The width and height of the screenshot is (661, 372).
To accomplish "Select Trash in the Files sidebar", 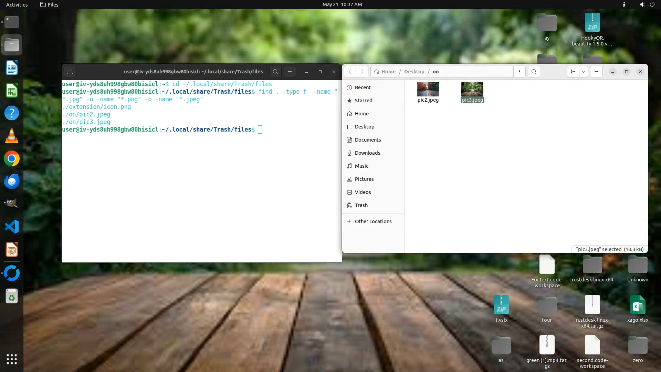I will click(x=361, y=205).
